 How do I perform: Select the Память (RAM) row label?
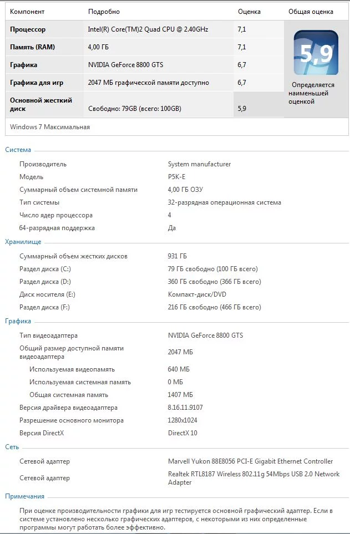[32, 47]
